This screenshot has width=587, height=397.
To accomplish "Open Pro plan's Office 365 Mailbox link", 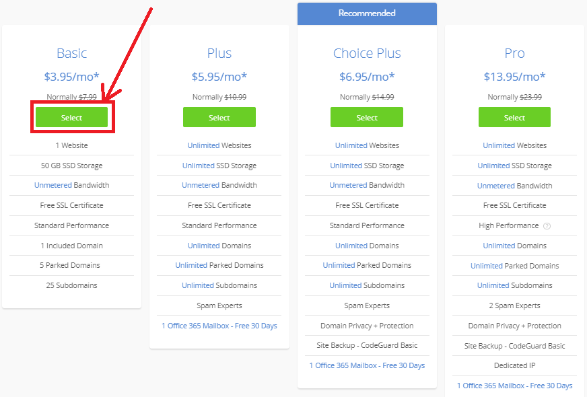I will (x=514, y=386).
